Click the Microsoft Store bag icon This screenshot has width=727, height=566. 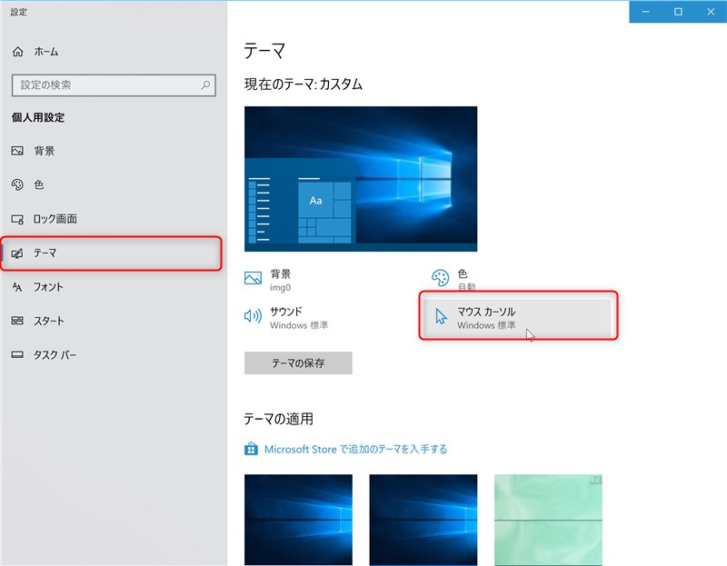251,449
